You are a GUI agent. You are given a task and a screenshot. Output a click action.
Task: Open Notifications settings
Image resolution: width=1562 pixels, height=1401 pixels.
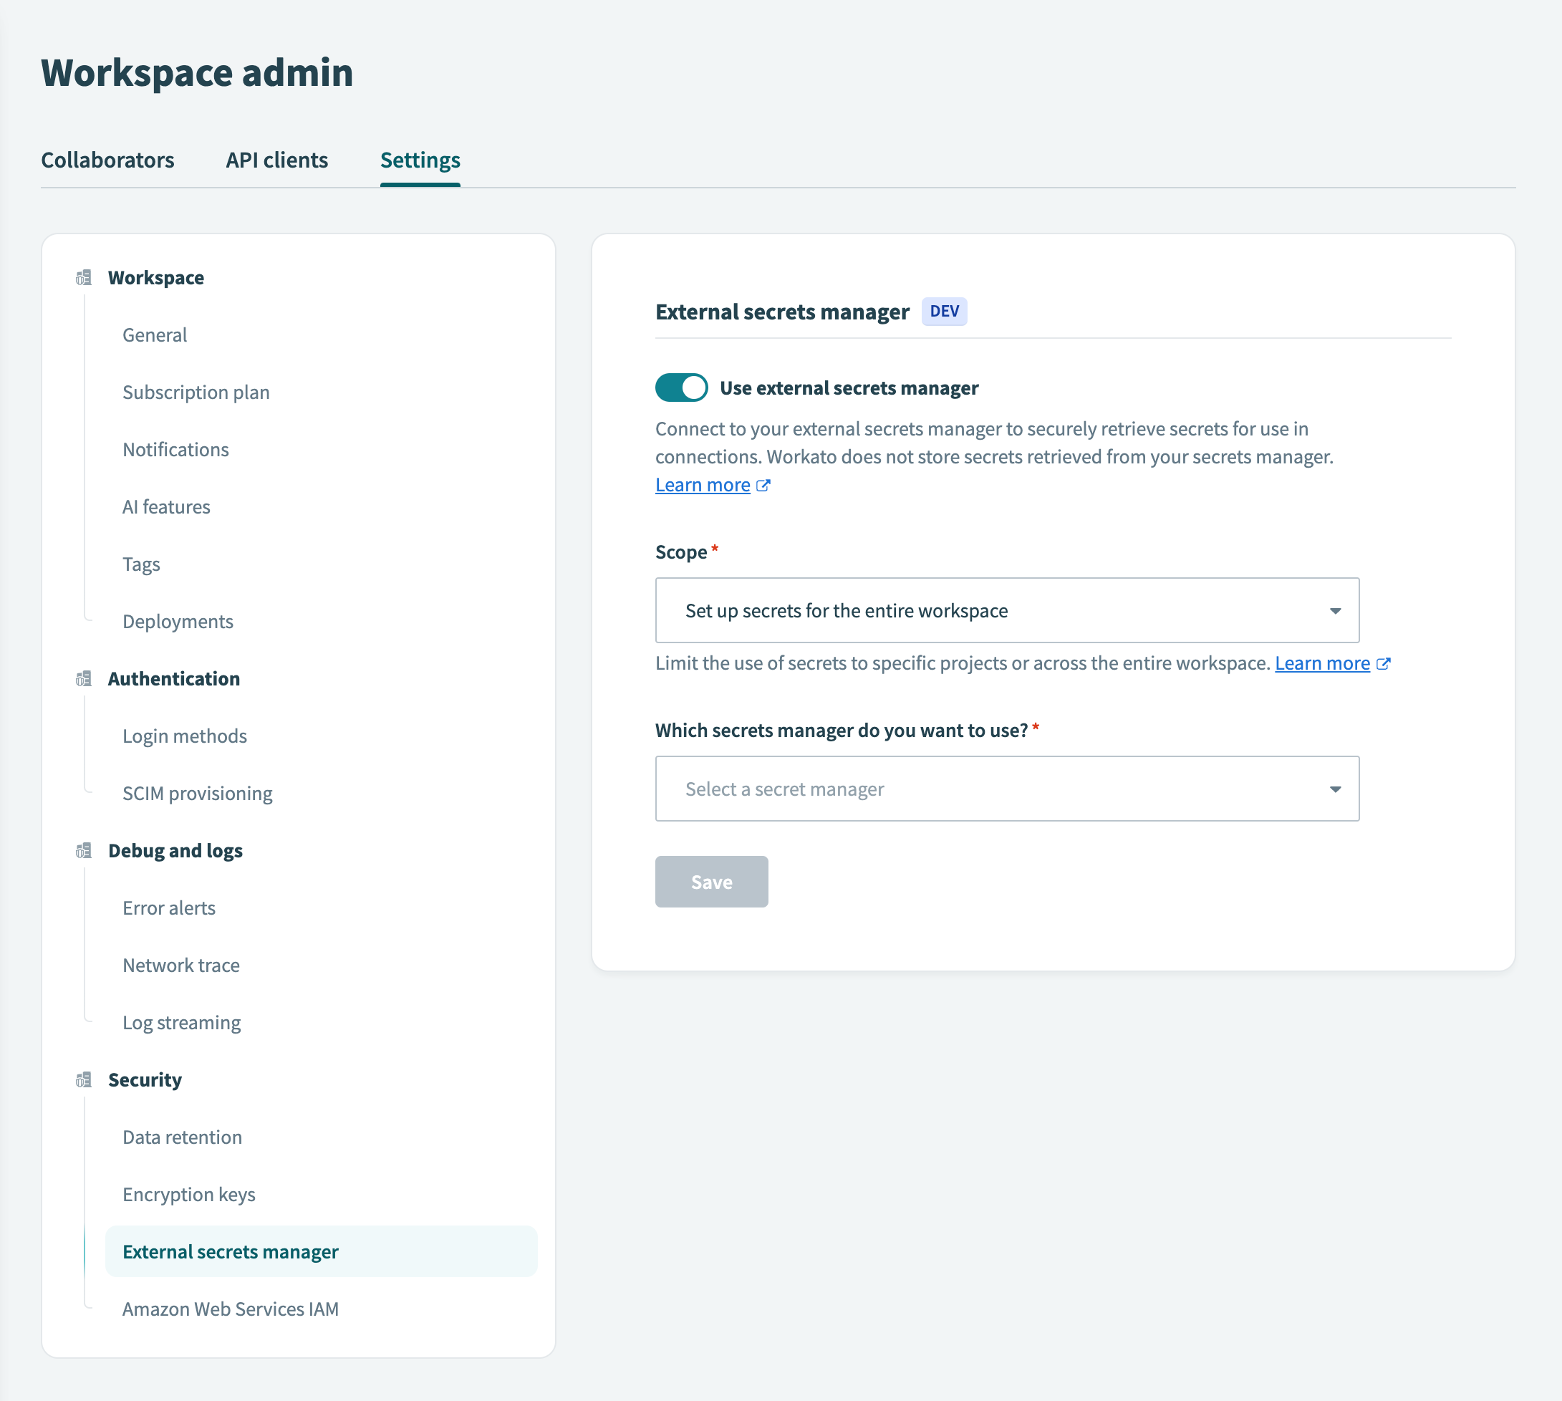[175, 449]
